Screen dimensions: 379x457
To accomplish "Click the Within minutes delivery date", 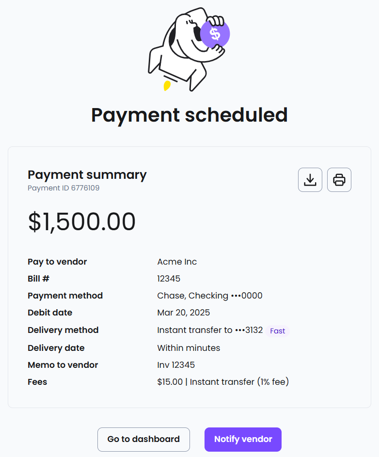I will tap(189, 348).
